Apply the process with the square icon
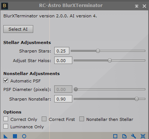The width and height of the screenshot is (149, 139). (15, 136)
